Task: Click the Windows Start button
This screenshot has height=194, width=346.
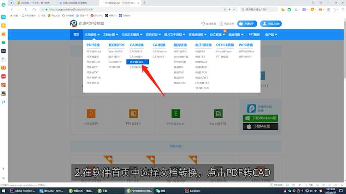Action: (4, 191)
